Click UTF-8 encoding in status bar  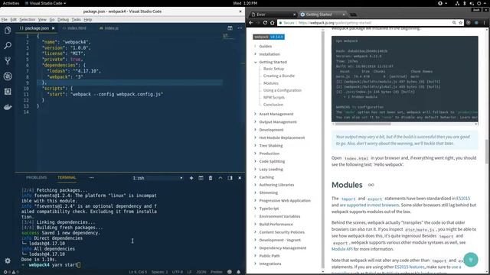[178, 272]
